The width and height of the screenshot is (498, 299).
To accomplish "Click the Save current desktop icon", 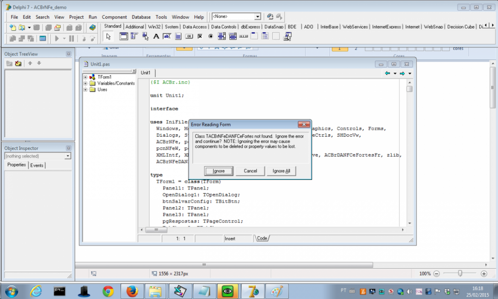I will coord(270,17).
